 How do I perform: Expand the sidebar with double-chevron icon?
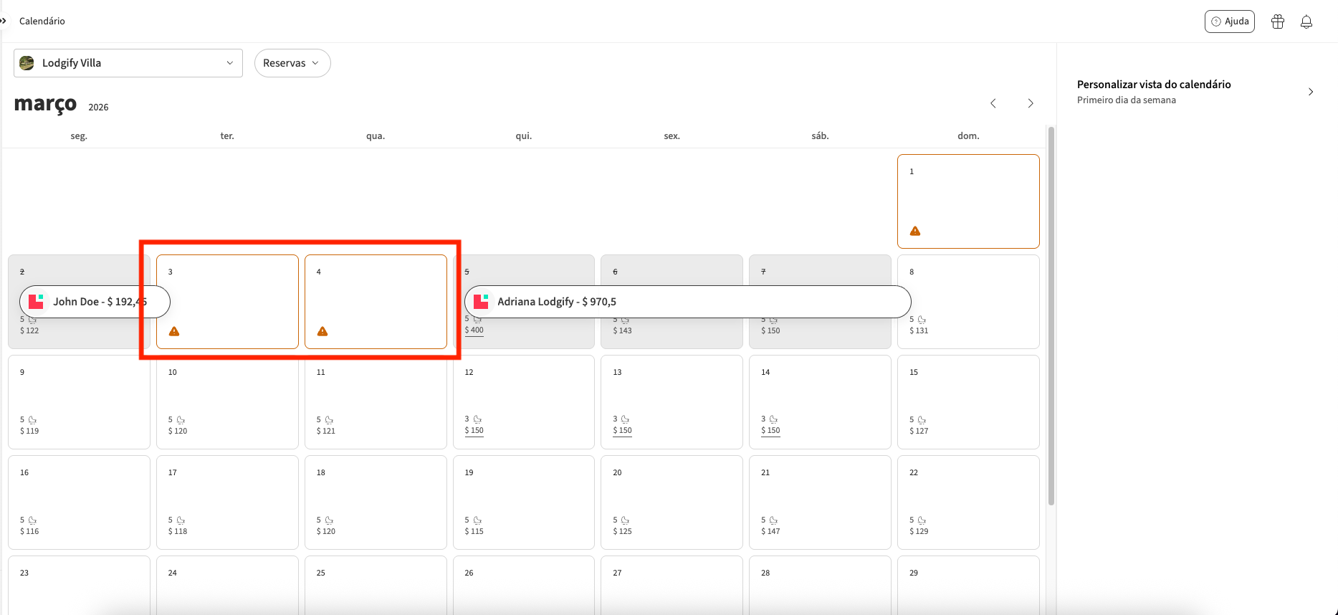click(3, 21)
